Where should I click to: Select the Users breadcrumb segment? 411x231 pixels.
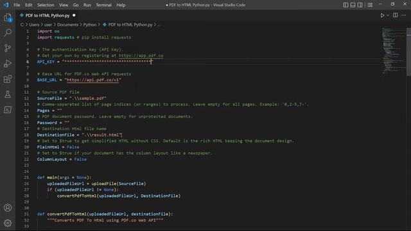[34, 24]
